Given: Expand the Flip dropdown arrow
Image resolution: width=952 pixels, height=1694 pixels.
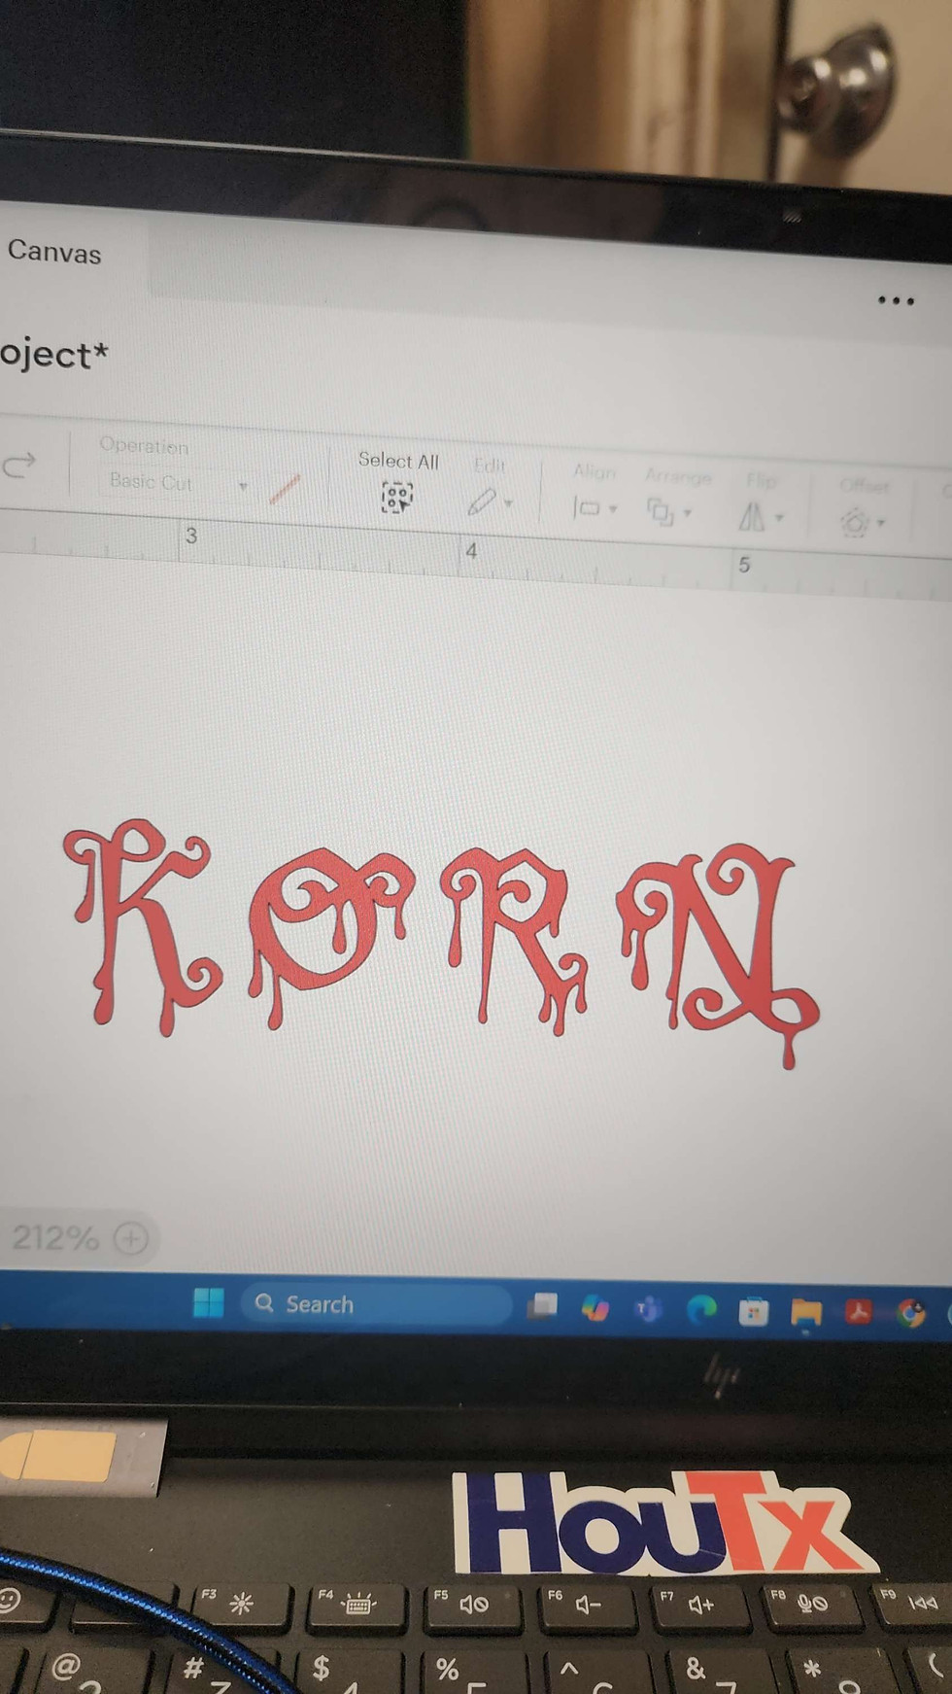Looking at the screenshot, I should click(x=779, y=518).
